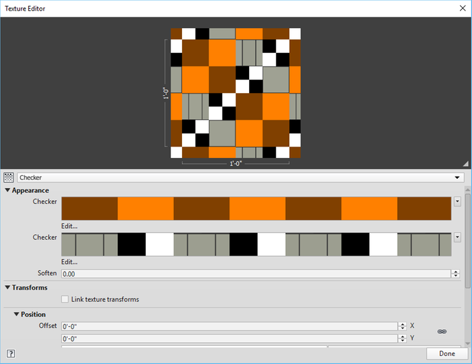472x364 pixels.
Task: Open dropdown arrow for the gray-black checker swatch
Action: pos(457,237)
